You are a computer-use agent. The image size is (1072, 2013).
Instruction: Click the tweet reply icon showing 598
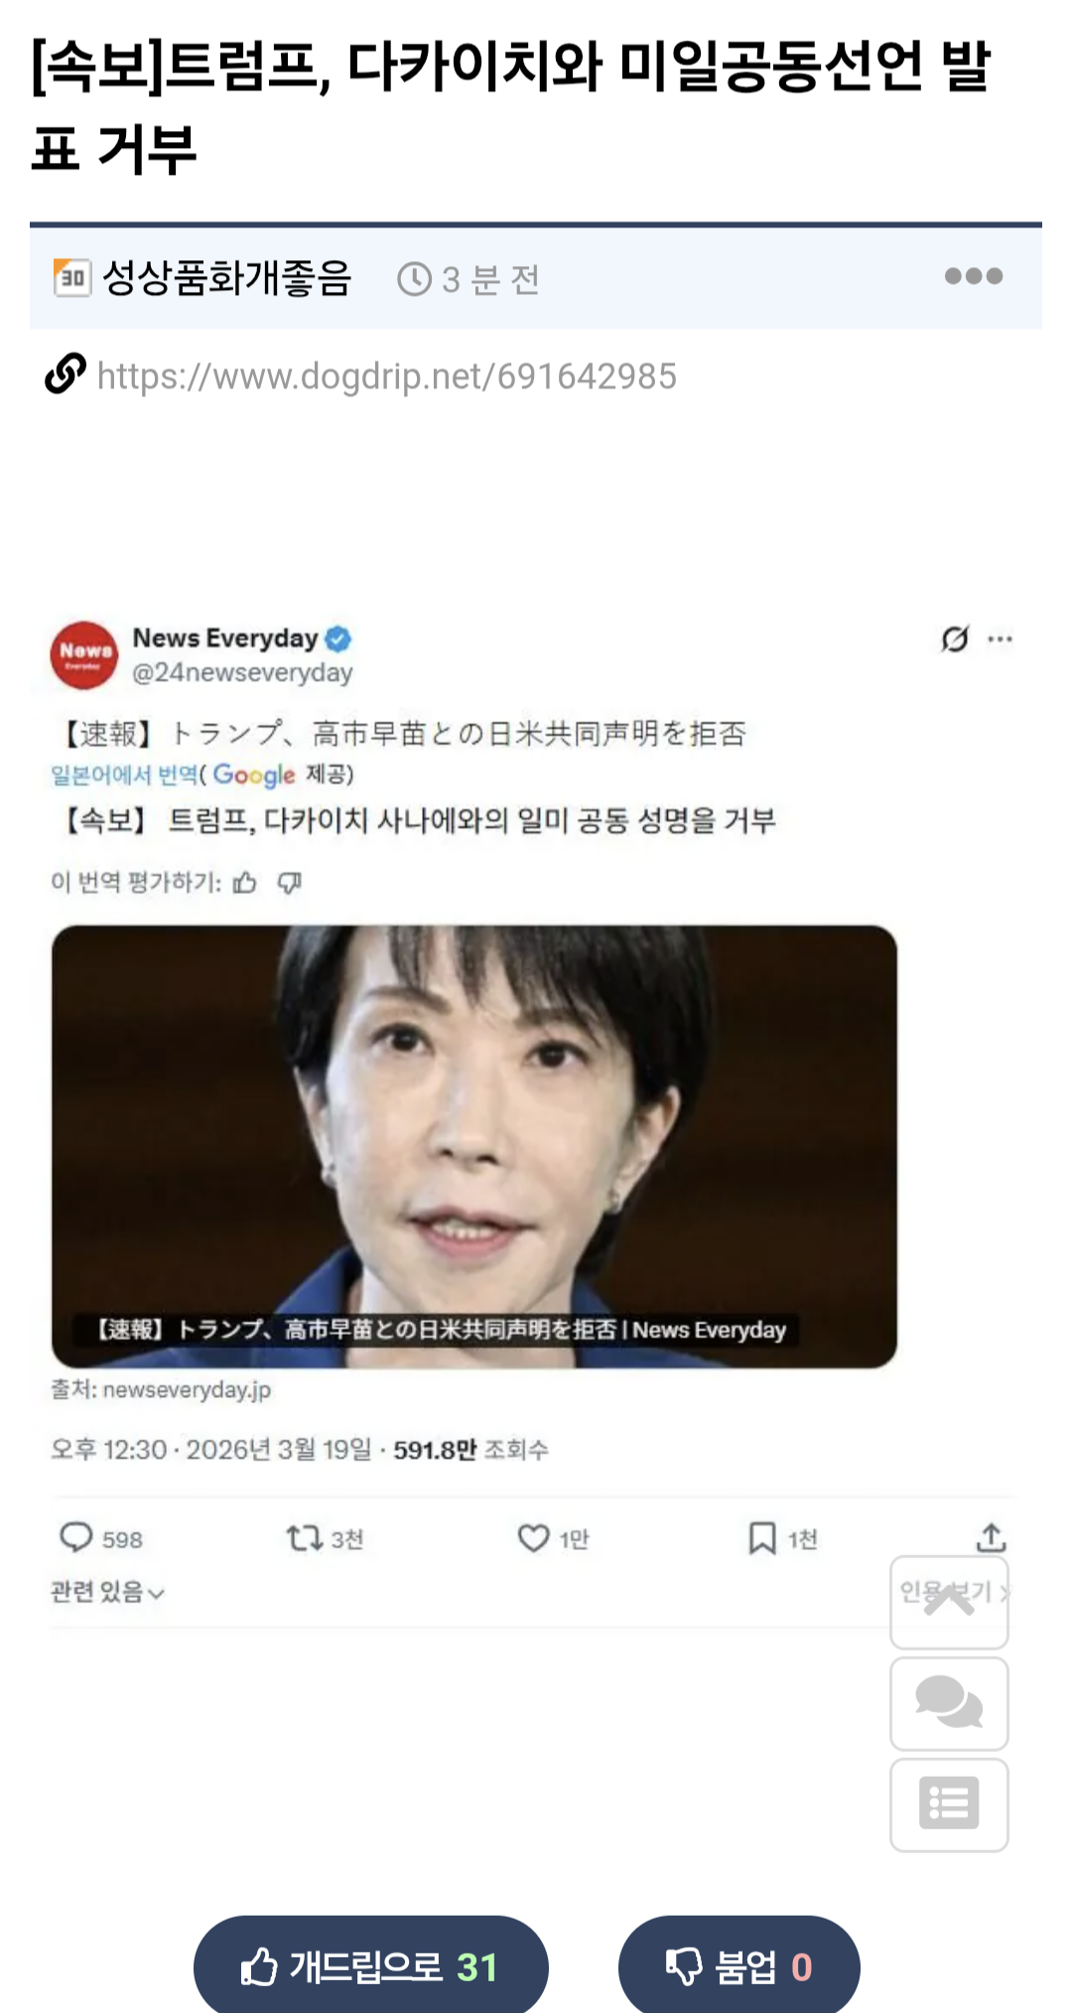click(x=76, y=1537)
